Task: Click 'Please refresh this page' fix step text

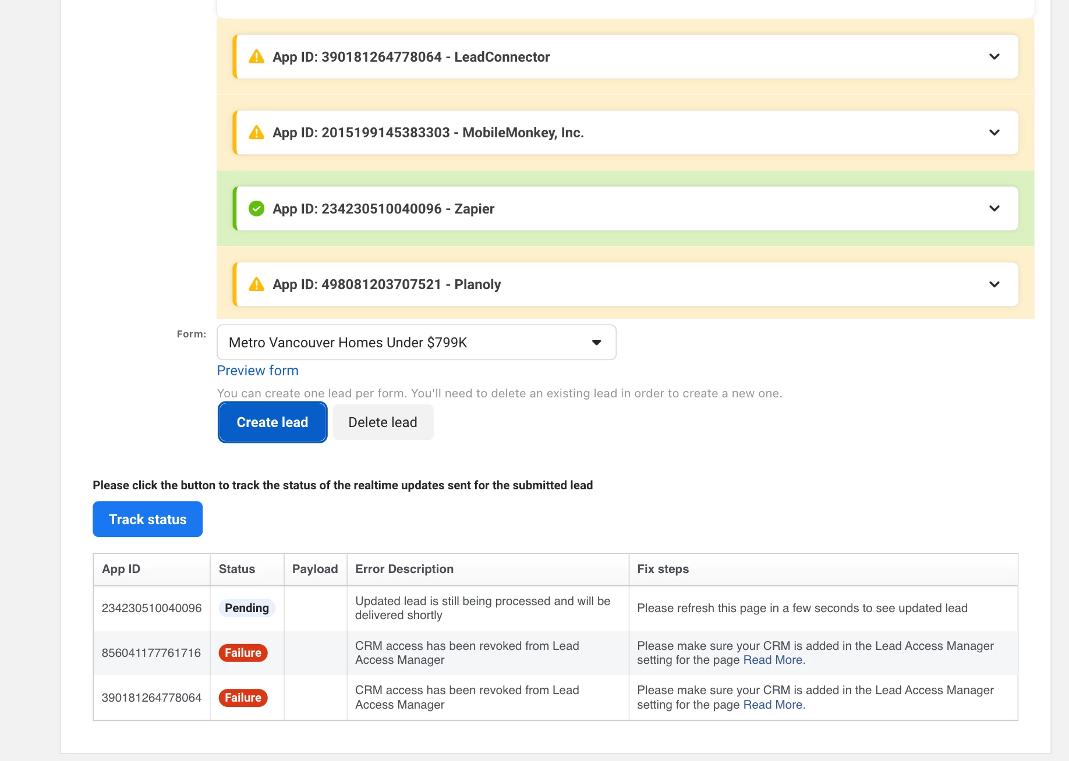Action: pos(802,608)
